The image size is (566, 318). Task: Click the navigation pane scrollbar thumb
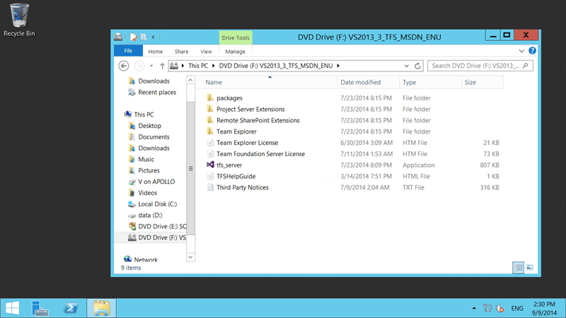coord(190,168)
